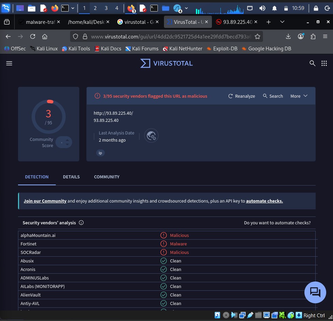333x321 pixels.
Task: Open the Kali dragon applications menu
Action: [x=6, y=8]
